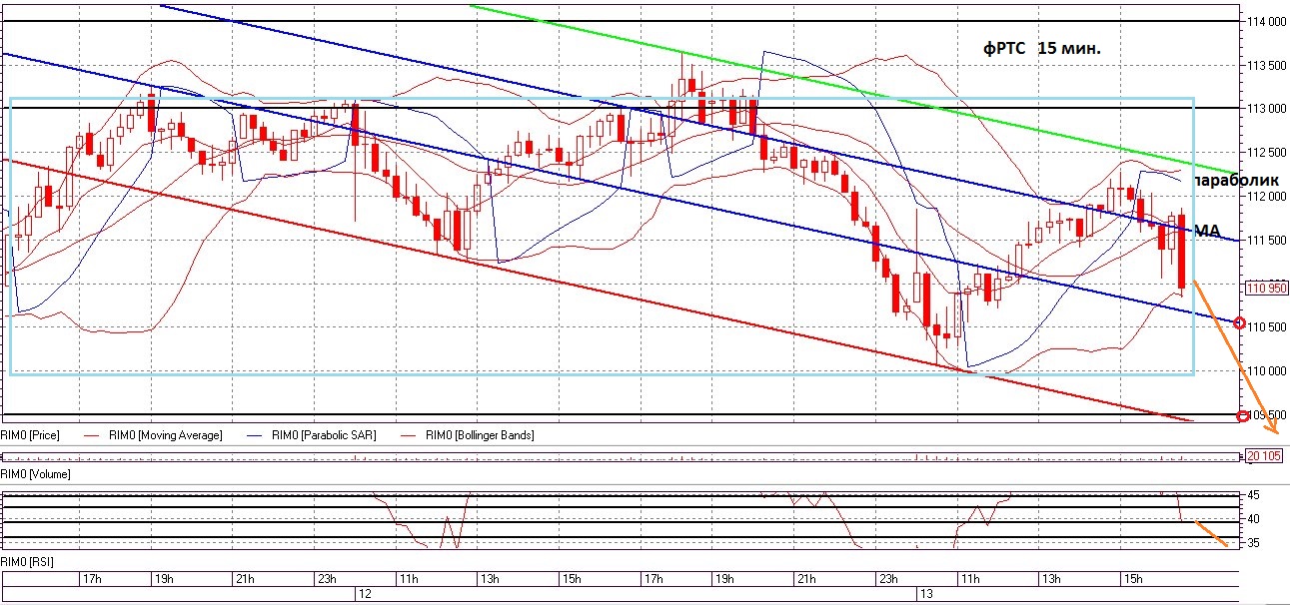Click the 111 500 price axis label

[1265, 241]
